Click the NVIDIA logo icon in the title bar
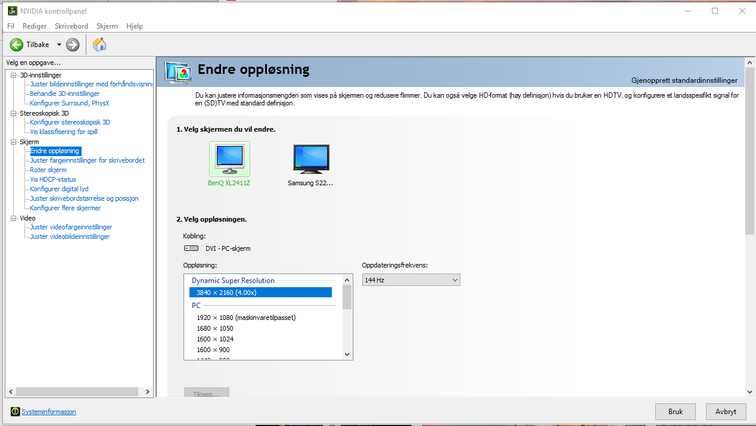 point(12,11)
